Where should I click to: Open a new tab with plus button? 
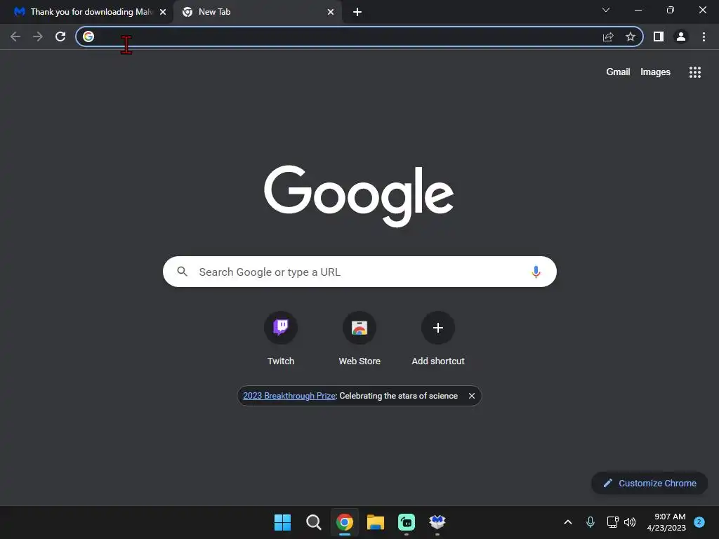tap(357, 12)
